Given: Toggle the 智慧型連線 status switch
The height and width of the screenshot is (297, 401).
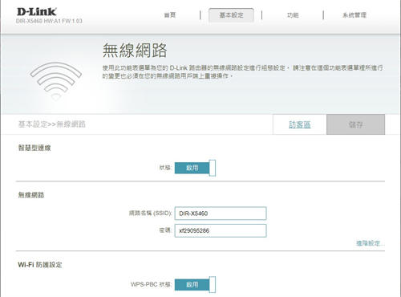Looking at the screenshot, I should coord(195,168).
